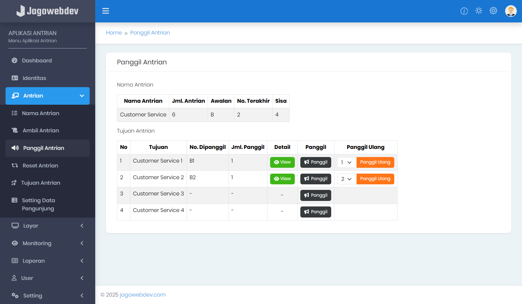Expand the User submenu chevron
The height and width of the screenshot is (304, 522).
[82, 278]
